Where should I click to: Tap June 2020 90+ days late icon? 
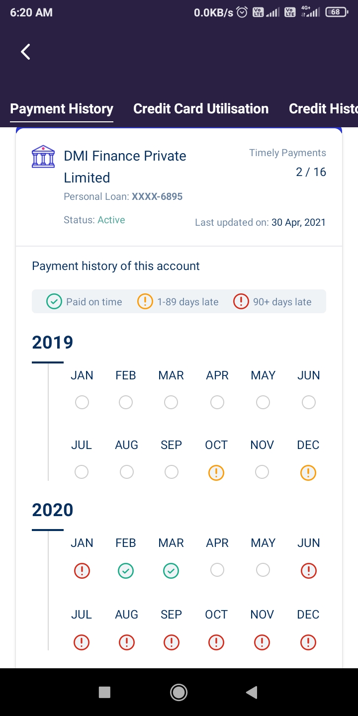tap(309, 571)
